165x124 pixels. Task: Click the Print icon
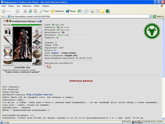[92, 11]
